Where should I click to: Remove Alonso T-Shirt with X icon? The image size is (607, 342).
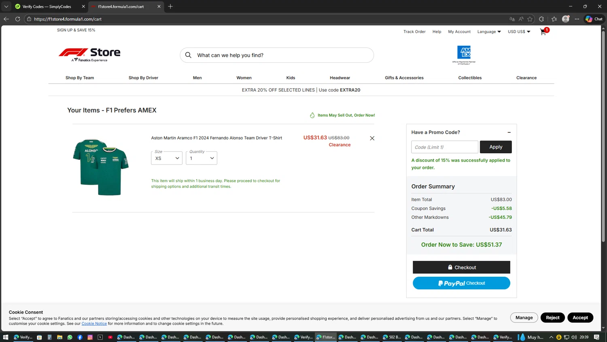tap(372, 138)
